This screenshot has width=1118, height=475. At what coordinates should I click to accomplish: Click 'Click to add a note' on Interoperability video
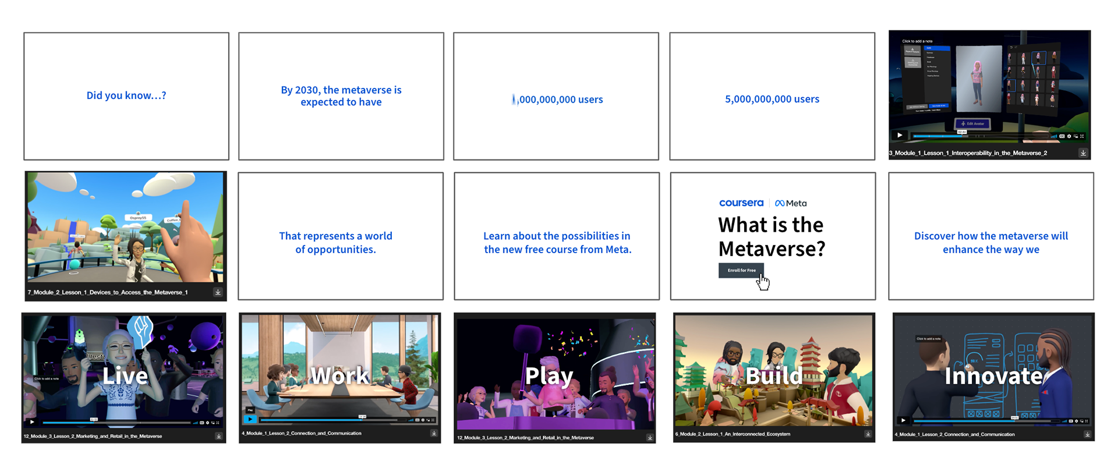[x=917, y=41]
